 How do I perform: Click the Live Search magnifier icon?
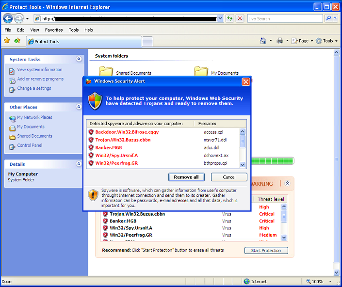coord(329,18)
